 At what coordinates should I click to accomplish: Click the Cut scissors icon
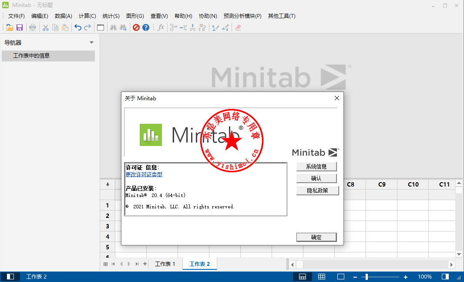tap(46, 27)
